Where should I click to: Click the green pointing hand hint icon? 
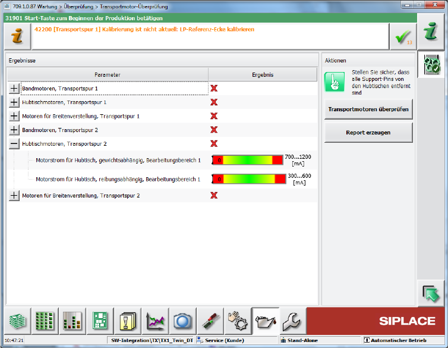click(x=335, y=82)
